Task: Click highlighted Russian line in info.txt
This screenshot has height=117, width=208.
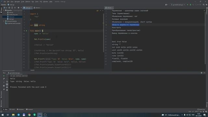Action: 126,25
